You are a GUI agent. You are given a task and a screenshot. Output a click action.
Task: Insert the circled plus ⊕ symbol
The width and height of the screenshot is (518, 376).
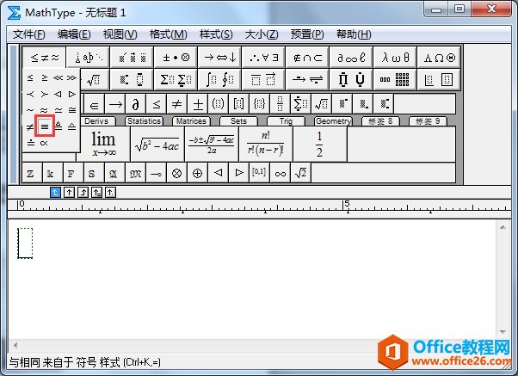click(x=197, y=173)
